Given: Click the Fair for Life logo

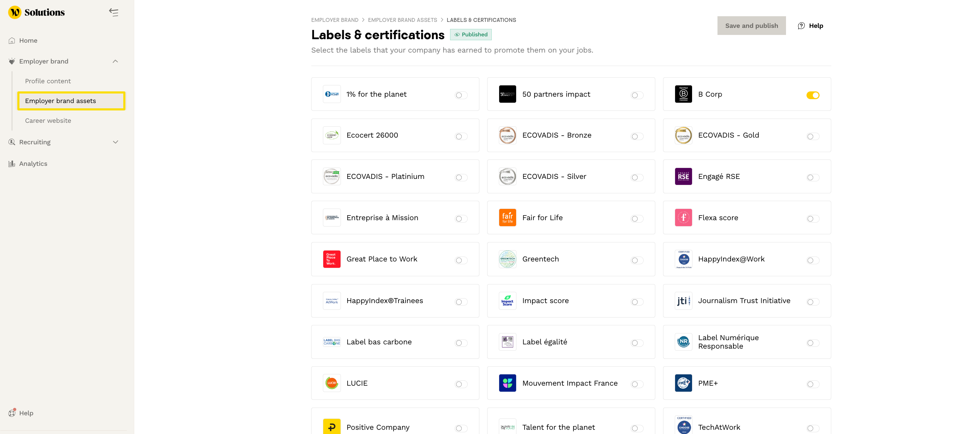Looking at the screenshot, I should point(507,217).
